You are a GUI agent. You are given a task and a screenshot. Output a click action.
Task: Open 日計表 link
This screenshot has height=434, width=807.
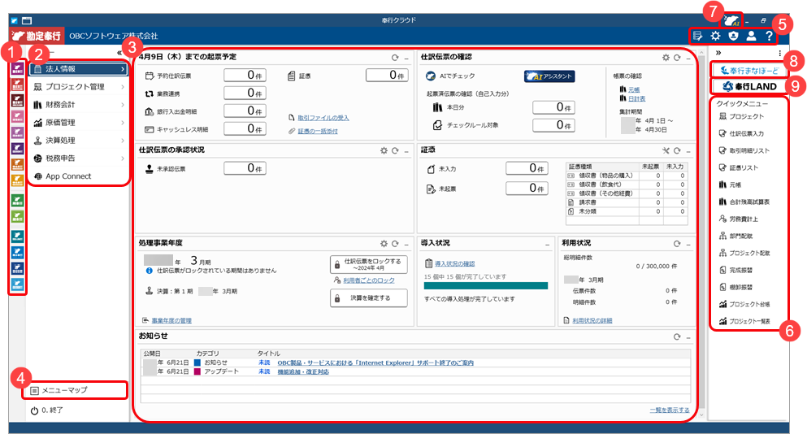[636, 98]
